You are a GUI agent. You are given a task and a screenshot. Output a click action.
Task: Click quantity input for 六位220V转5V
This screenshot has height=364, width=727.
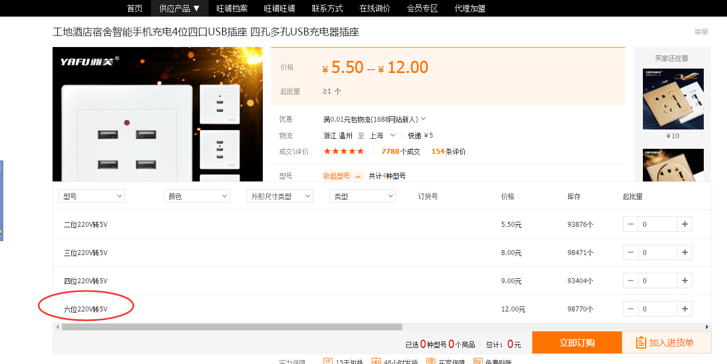(657, 309)
